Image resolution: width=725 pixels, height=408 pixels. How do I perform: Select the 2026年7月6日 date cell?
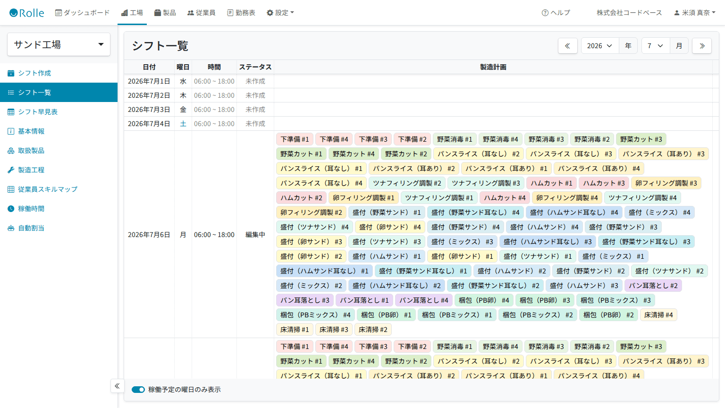click(149, 235)
